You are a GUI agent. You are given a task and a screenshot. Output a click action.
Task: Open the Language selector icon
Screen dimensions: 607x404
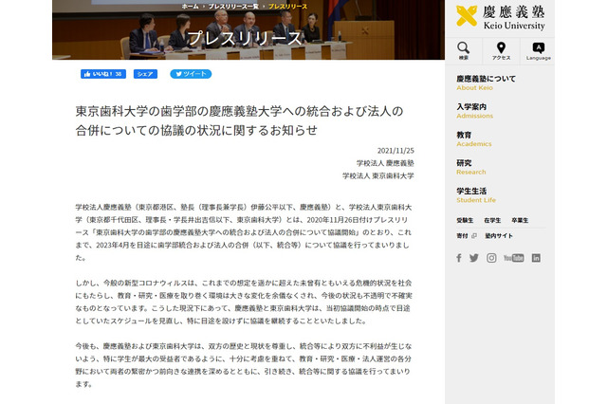coord(538,50)
